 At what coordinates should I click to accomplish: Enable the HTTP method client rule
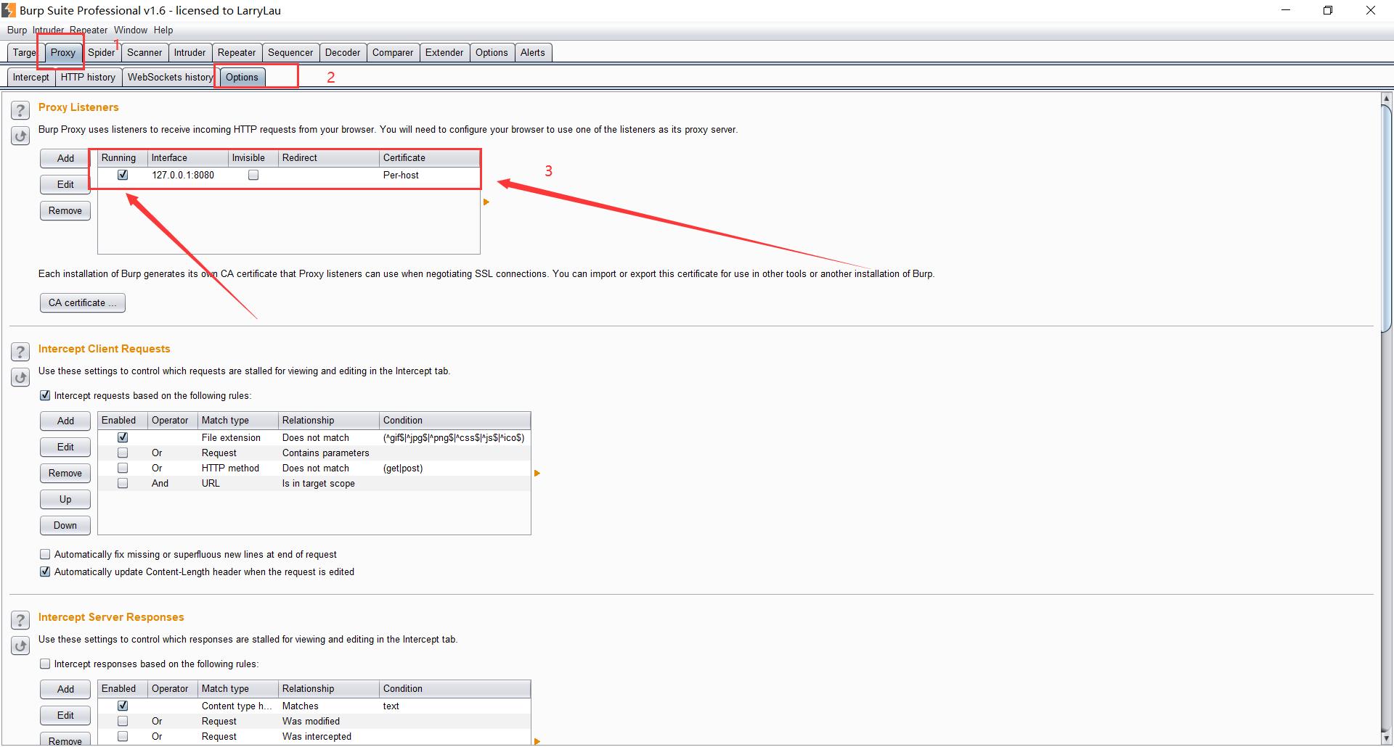tap(123, 468)
